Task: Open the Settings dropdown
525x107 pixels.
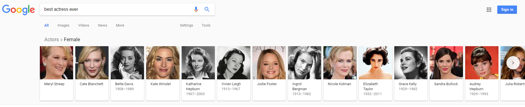Action: click(x=186, y=25)
